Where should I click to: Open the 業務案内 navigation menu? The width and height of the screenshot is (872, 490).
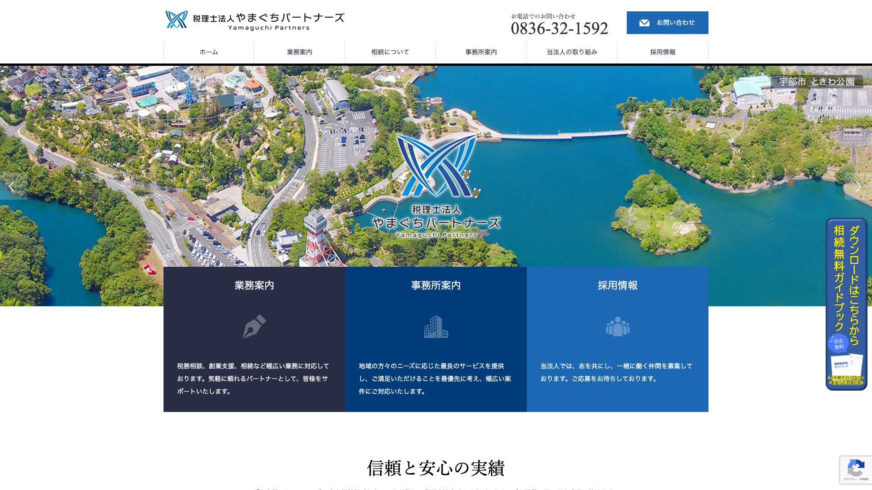point(300,52)
